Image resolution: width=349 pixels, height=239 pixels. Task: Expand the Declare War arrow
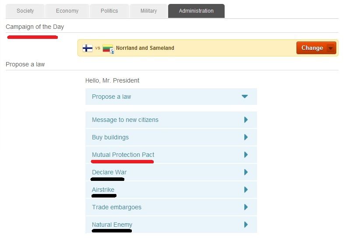pyautogui.click(x=246, y=172)
